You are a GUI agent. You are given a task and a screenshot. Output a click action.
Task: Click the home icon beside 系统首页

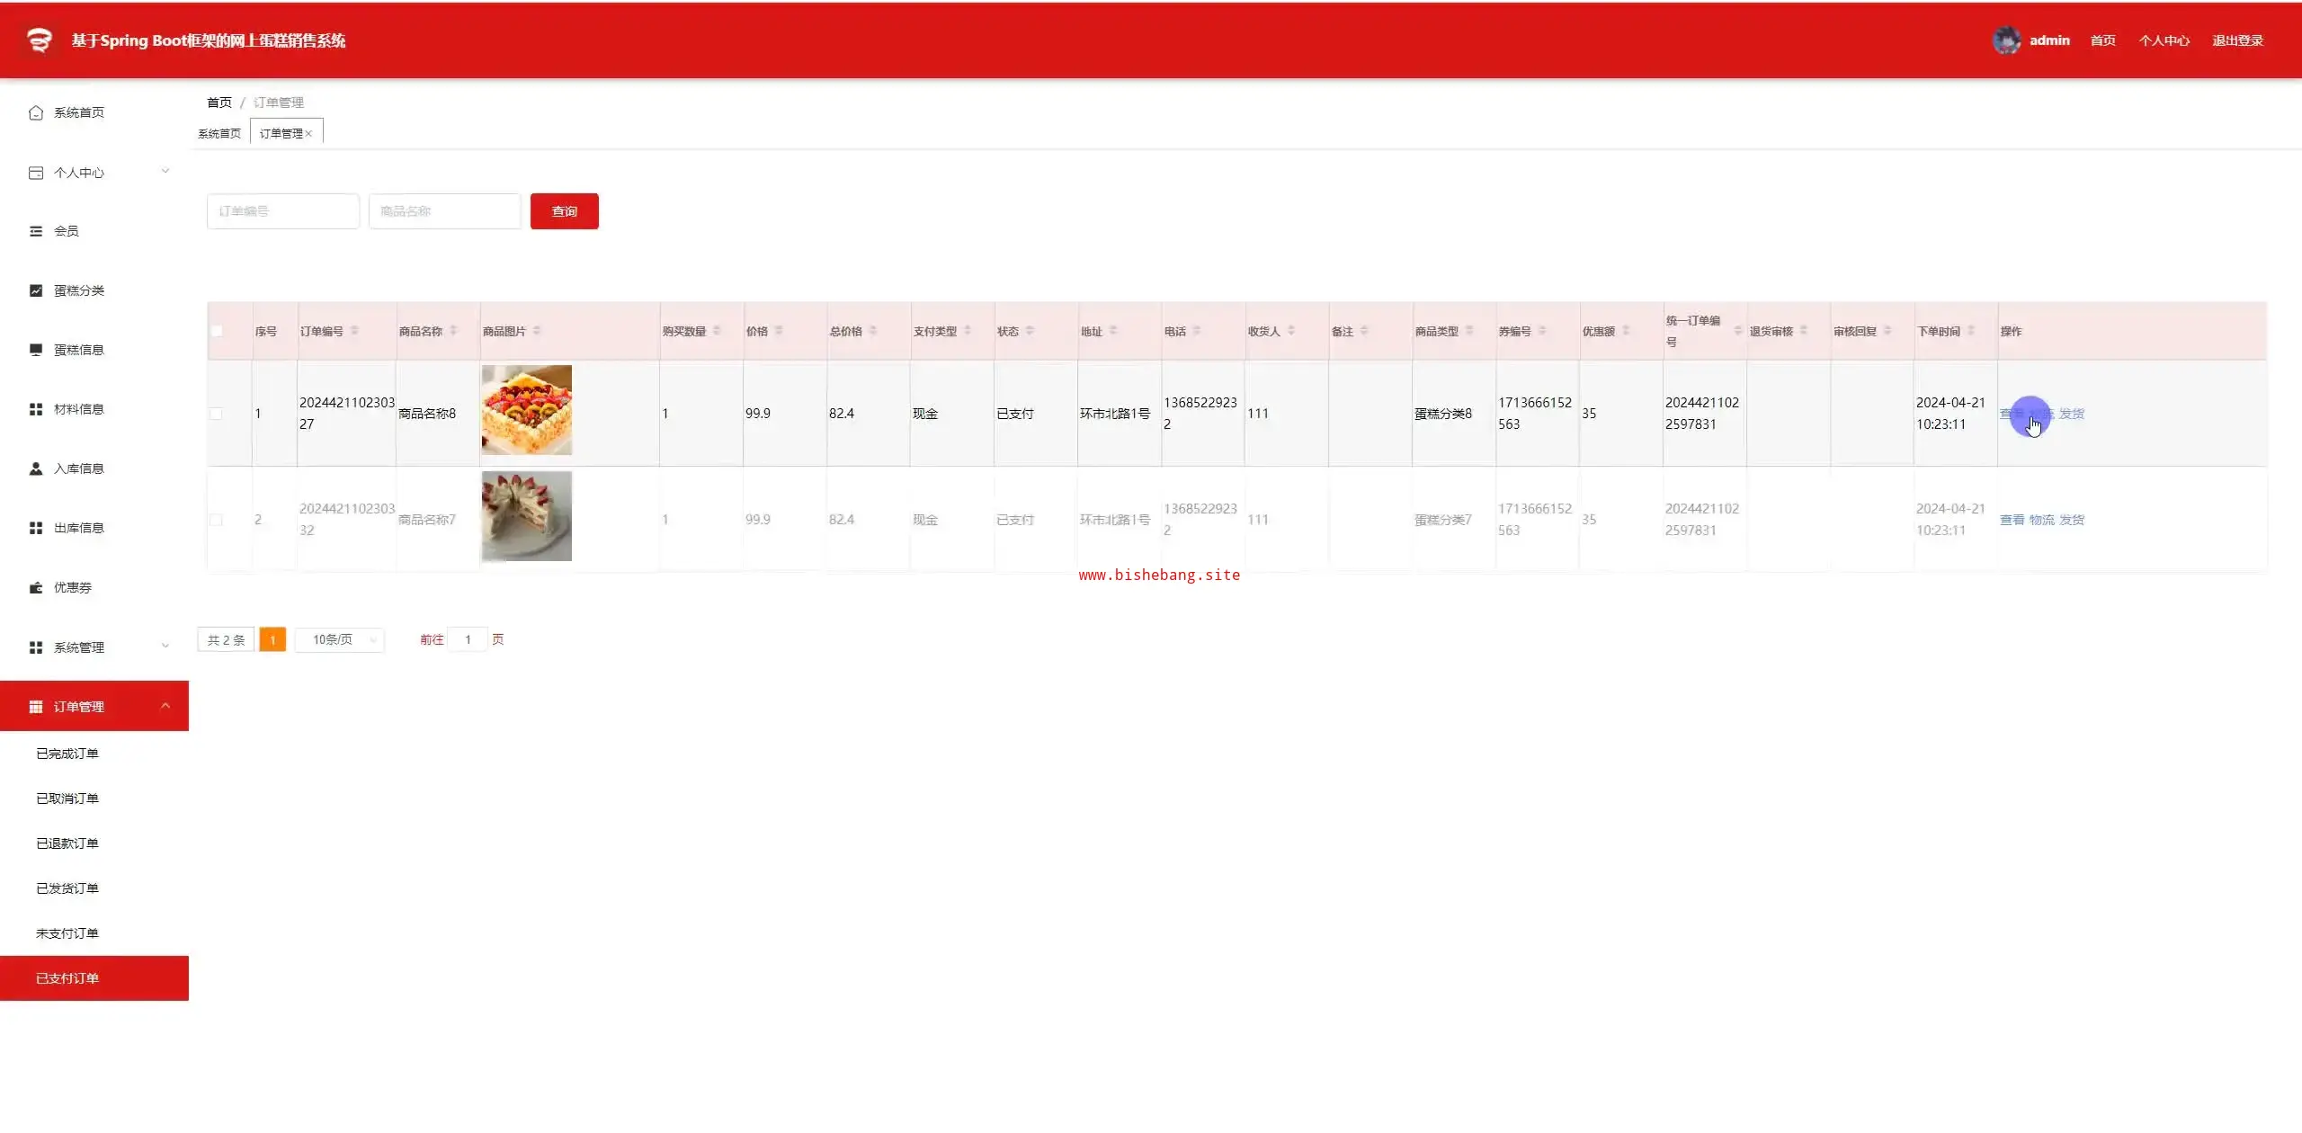pyautogui.click(x=36, y=112)
